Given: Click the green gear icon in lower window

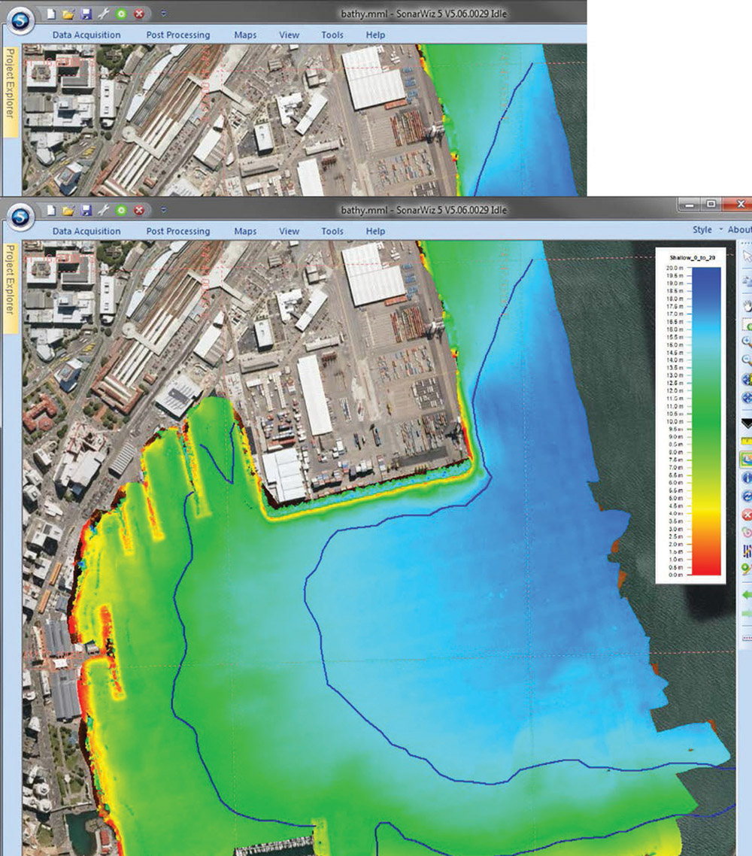Looking at the screenshot, I should click(x=122, y=211).
